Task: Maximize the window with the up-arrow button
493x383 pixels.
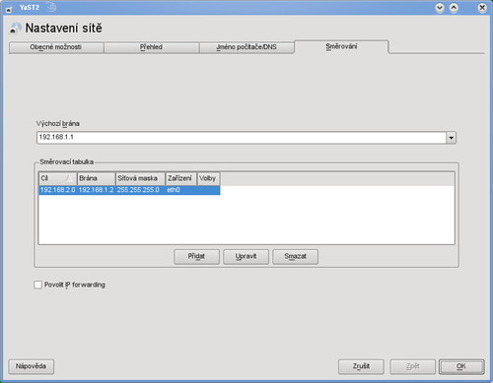Action: 454,8
